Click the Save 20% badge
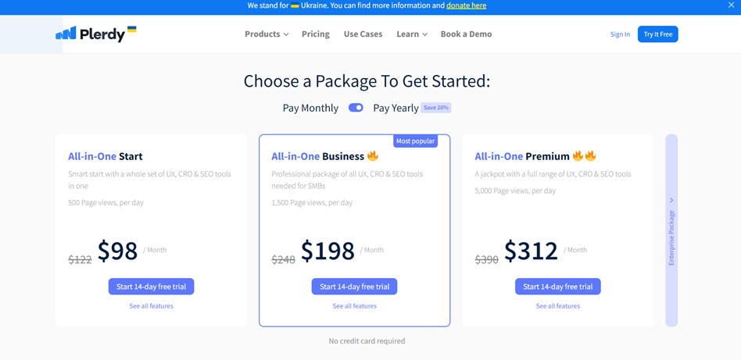The image size is (741, 360). coord(436,108)
